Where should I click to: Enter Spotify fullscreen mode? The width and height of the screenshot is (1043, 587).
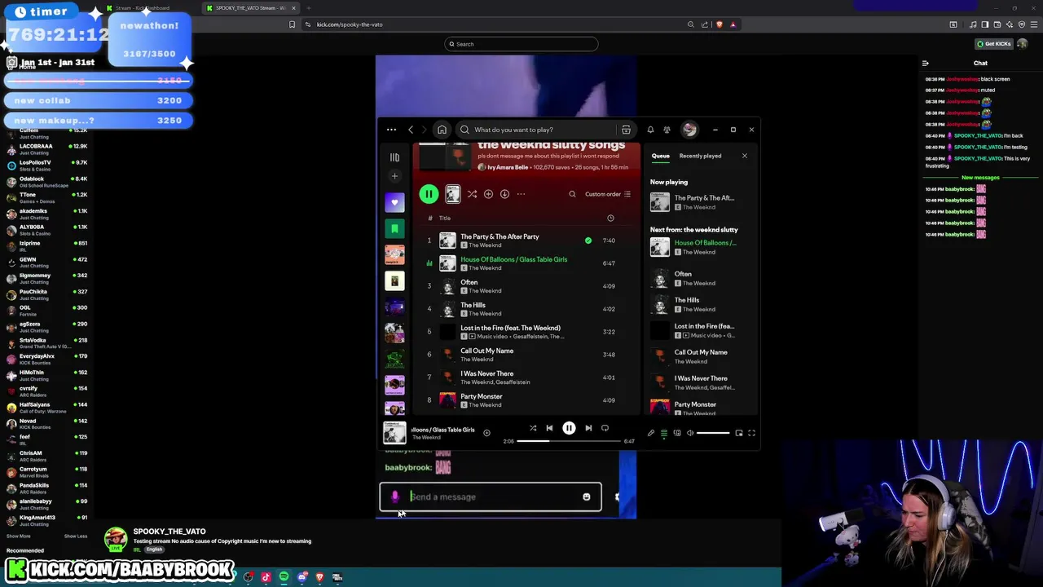point(751,433)
